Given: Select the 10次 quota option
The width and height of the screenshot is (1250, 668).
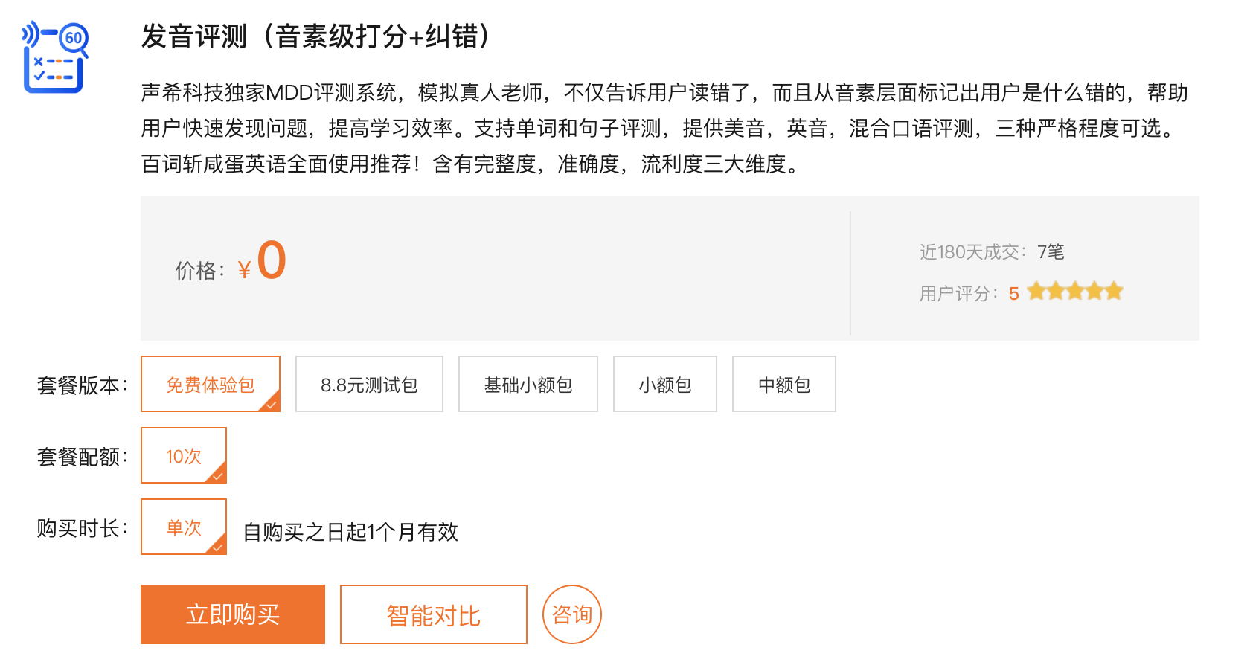Looking at the screenshot, I should pyautogui.click(x=183, y=456).
